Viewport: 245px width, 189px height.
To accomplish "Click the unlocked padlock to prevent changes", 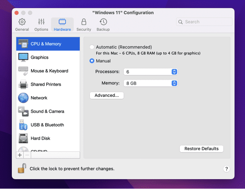I will 22,169.
